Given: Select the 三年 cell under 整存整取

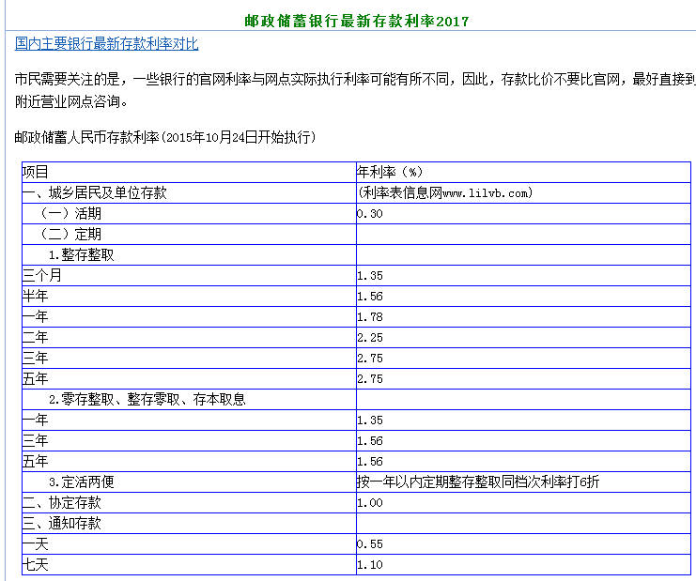Looking at the screenshot, I should click(189, 358).
